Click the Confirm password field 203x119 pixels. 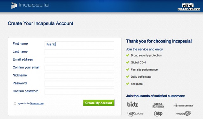(79, 91)
